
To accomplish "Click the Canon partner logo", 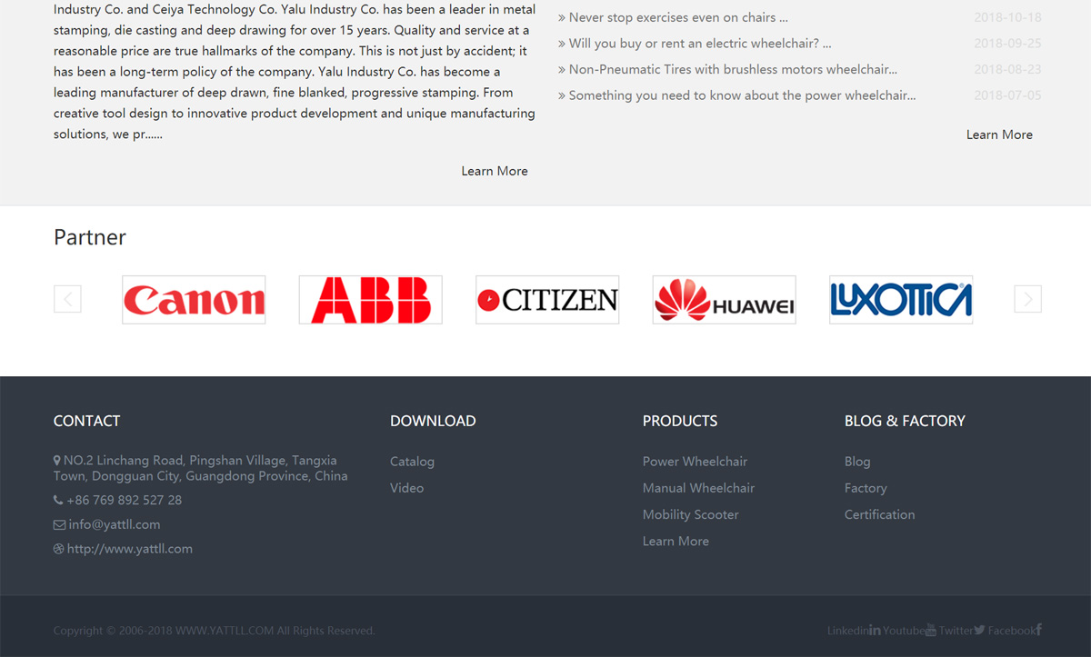I will pyautogui.click(x=194, y=299).
